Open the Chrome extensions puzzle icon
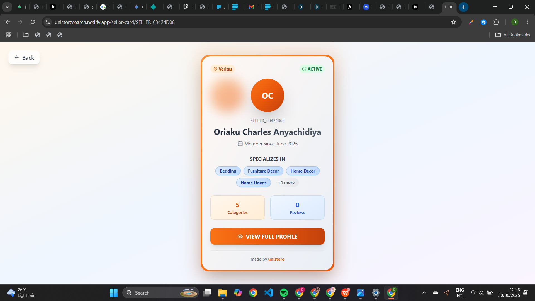The width and height of the screenshot is (535, 301). pos(496,22)
